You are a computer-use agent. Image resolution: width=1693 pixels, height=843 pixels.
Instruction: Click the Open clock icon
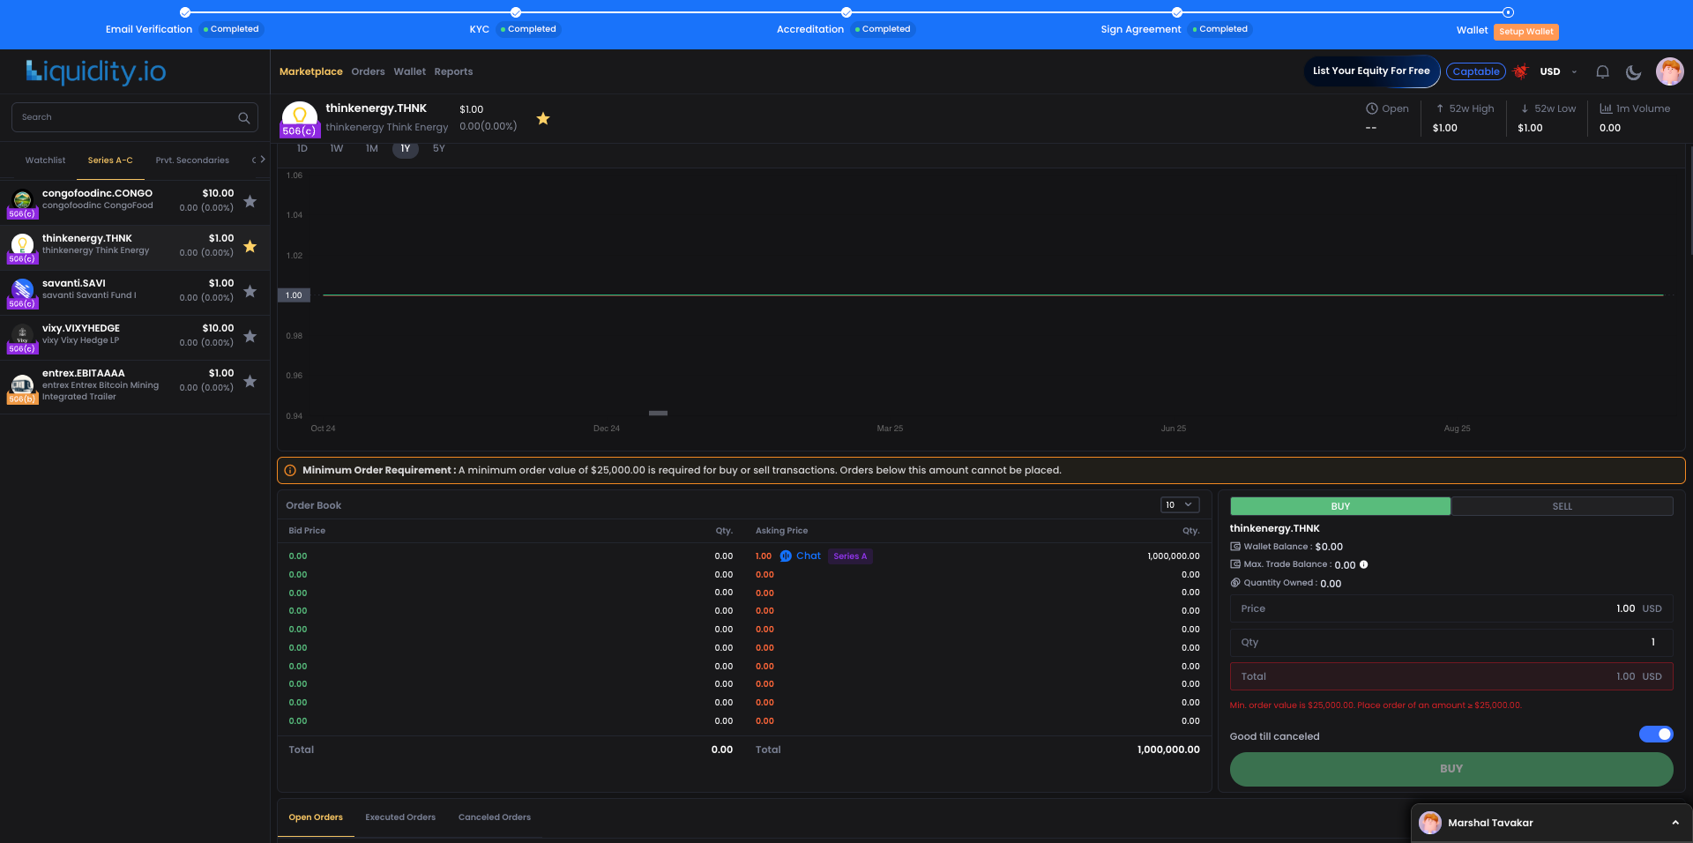1372,108
